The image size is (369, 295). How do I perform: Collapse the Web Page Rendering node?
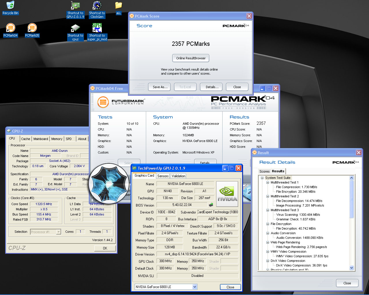pyautogui.click(x=268, y=242)
